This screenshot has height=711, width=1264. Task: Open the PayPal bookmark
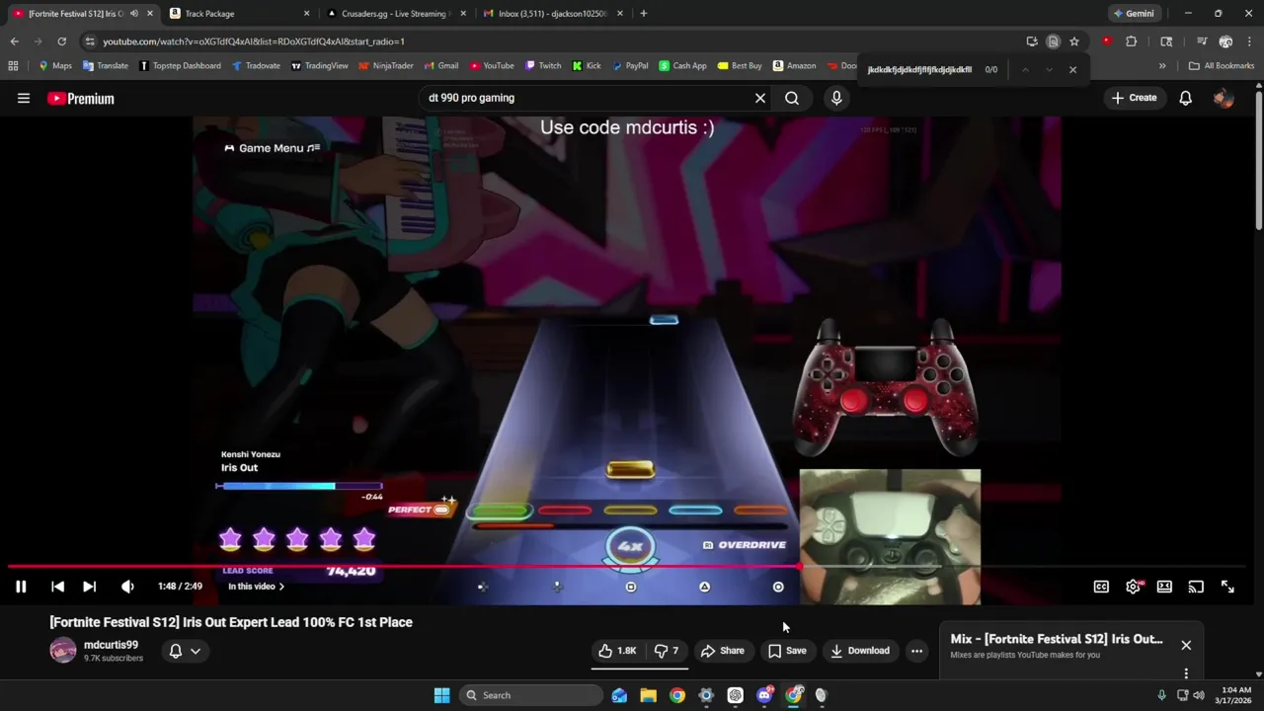point(630,66)
